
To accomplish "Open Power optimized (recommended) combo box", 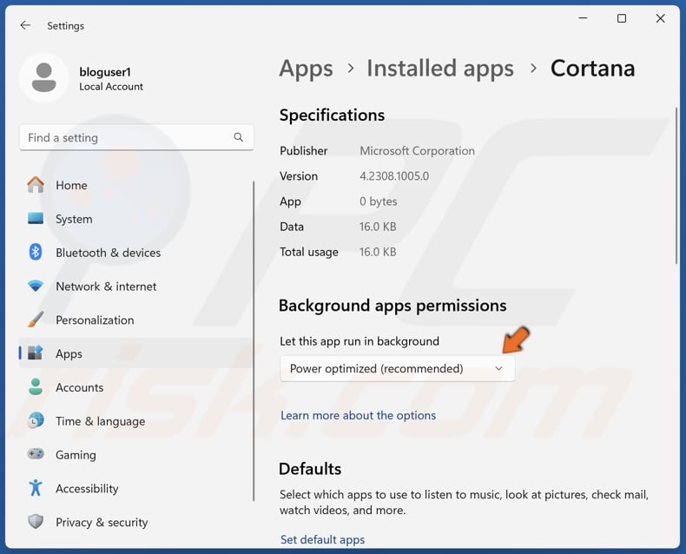I will click(x=397, y=368).
